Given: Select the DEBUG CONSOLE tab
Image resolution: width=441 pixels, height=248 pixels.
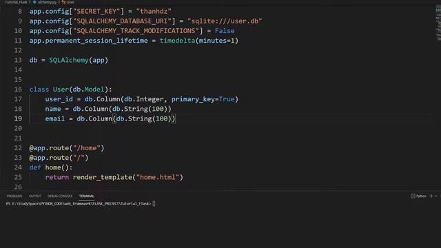Looking at the screenshot, I should (x=60, y=196).
